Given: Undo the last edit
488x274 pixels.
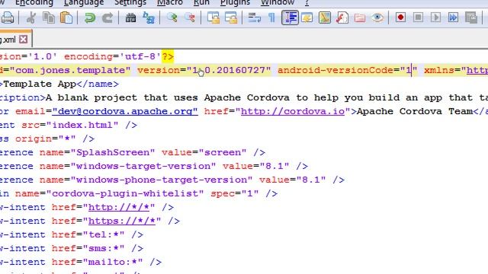Looking at the screenshot, I should pos(90,18).
